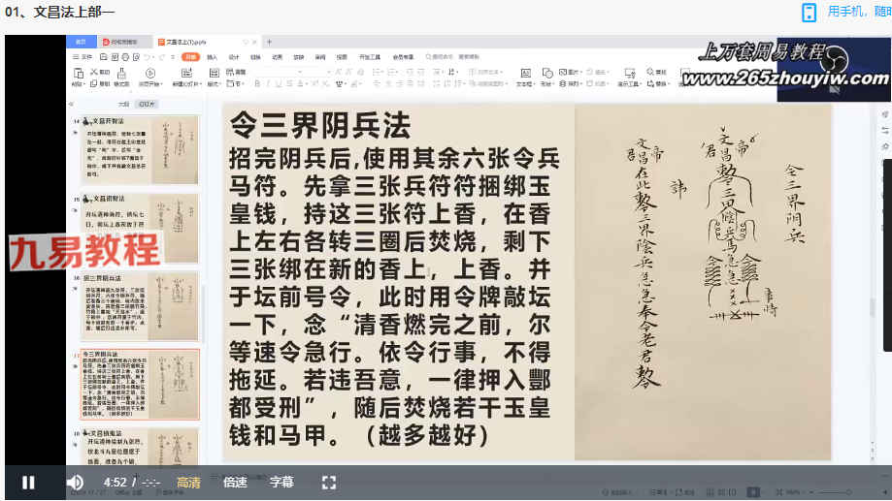Image resolution: width=892 pixels, height=501 pixels.
Task: Expand the slideshow start dropdown arrow
Action: pos(161,84)
